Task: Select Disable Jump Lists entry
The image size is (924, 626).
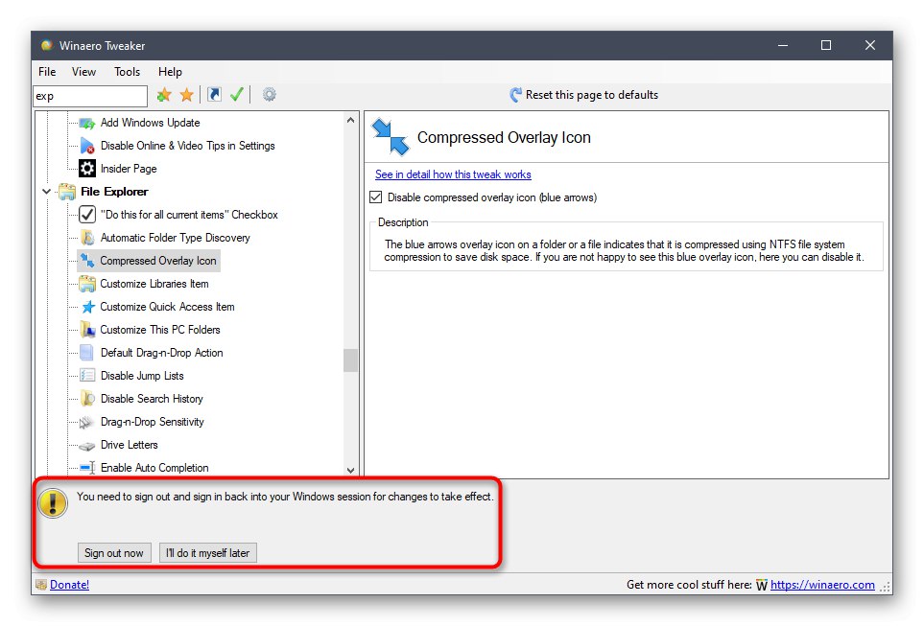Action: [142, 376]
